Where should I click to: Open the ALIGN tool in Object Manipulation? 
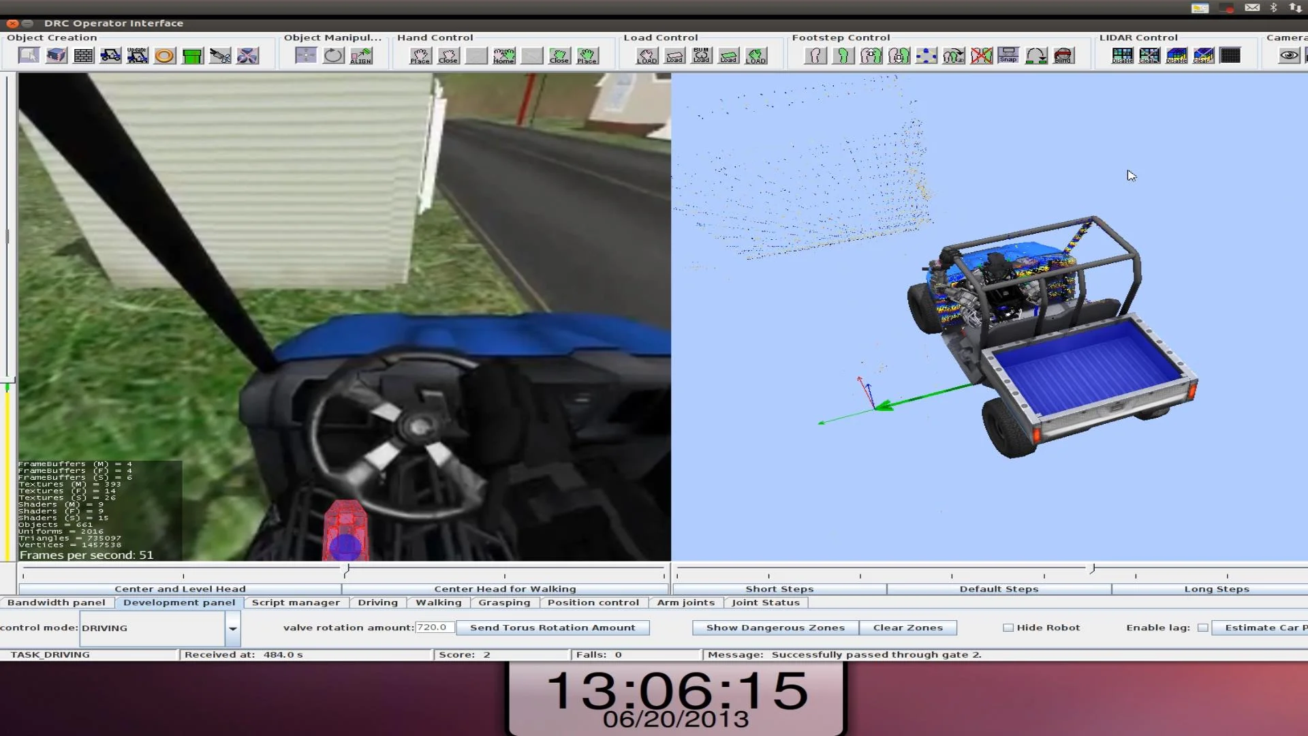[361, 55]
